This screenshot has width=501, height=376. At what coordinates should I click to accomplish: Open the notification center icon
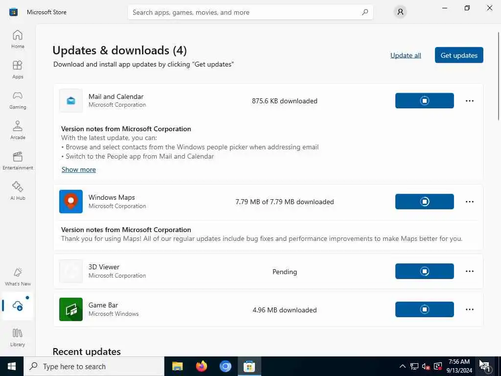tap(485, 366)
